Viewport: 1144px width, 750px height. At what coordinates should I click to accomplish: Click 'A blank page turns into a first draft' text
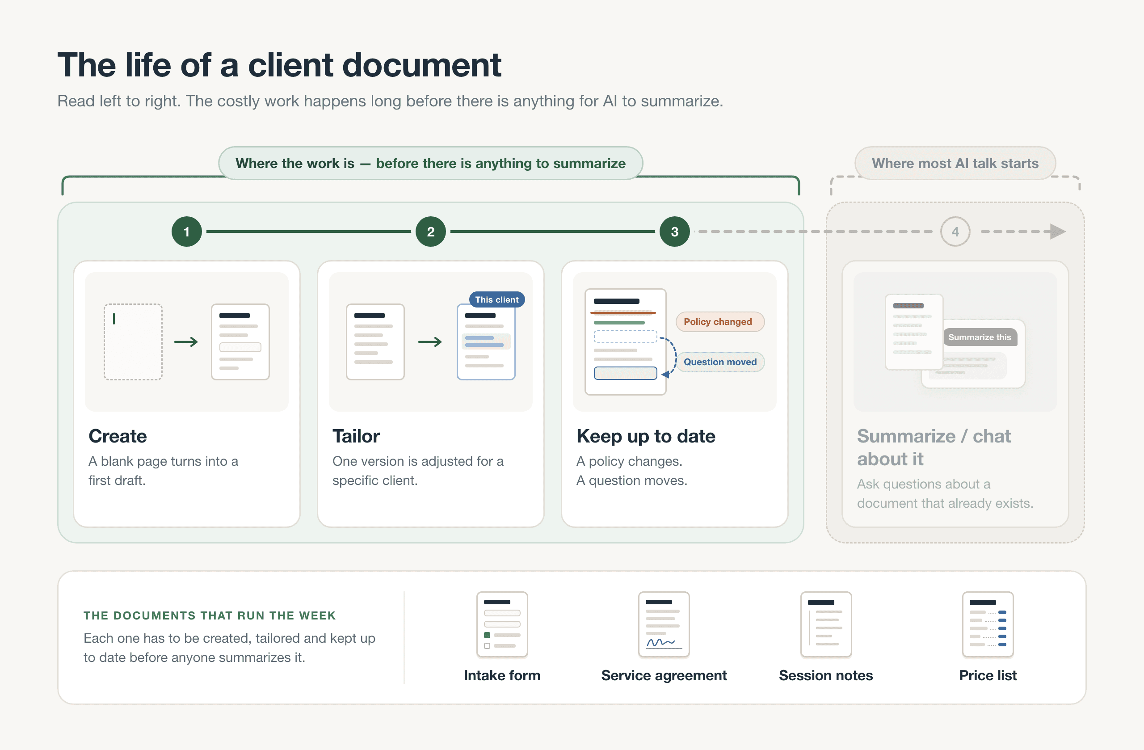164,471
